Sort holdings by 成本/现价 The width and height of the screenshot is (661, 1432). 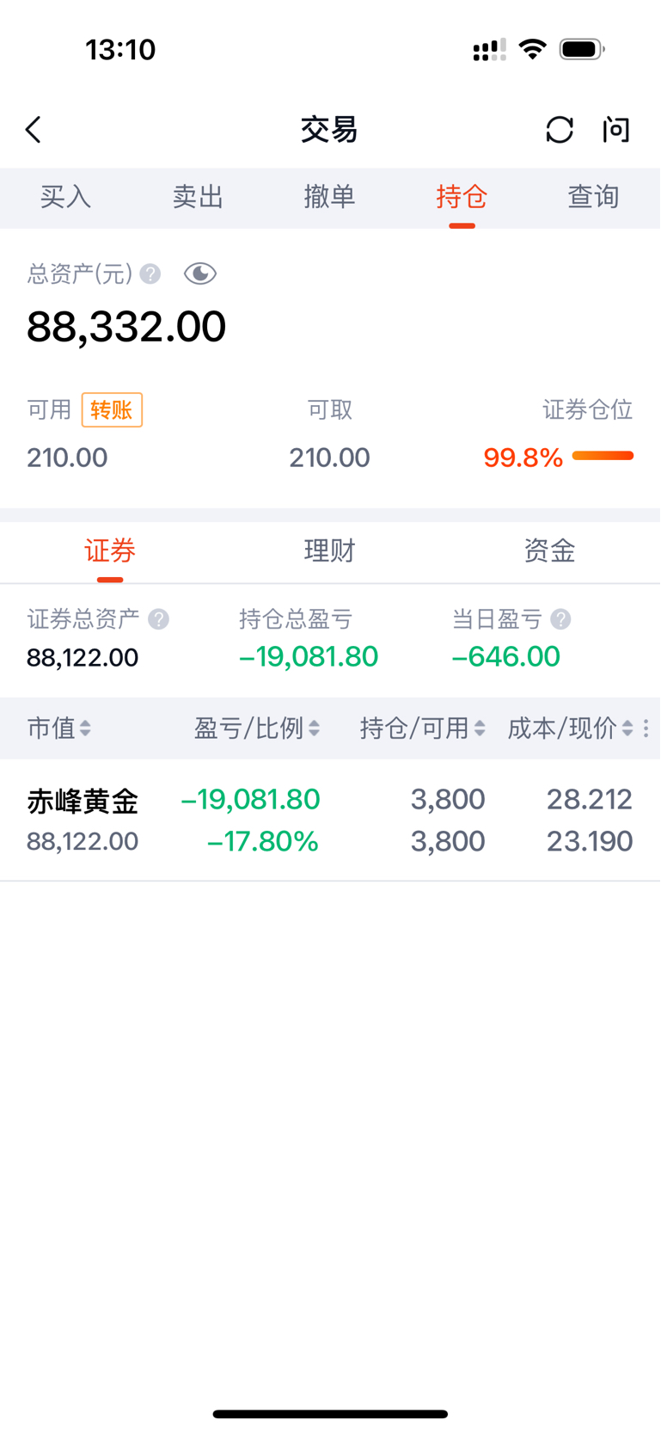pos(571,728)
